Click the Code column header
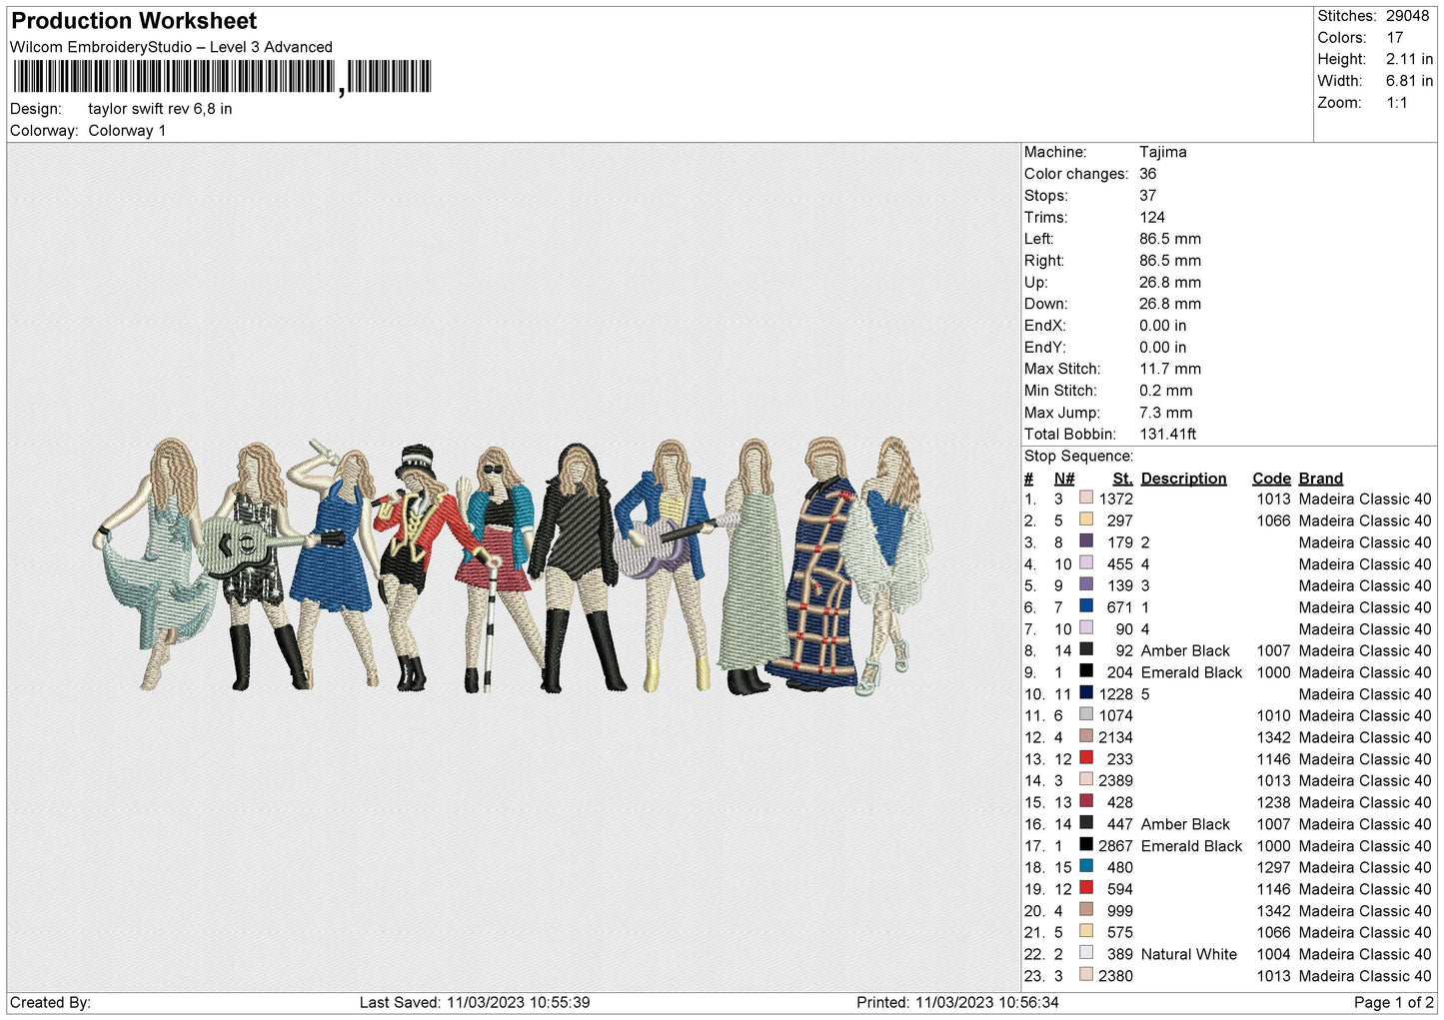 pyautogui.click(x=1271, y=479)
